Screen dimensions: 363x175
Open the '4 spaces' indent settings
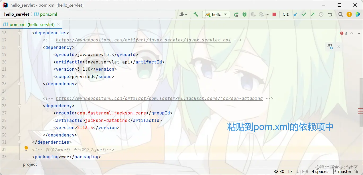point(320,172)
